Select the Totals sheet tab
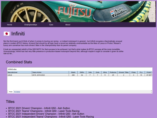Screen dimensions: 157x118 11,92
